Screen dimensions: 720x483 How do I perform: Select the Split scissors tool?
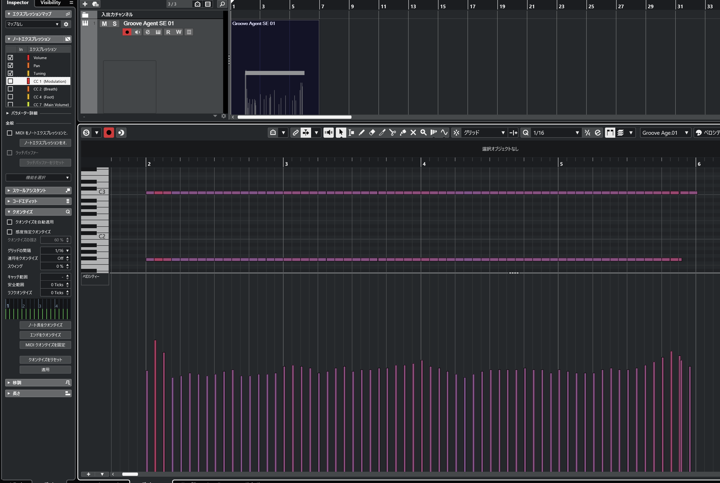coord(393,133)
